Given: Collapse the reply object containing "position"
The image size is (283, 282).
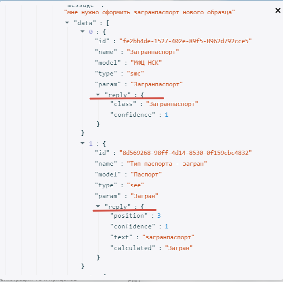Looking at the screenshot, I should tap(98, 207).
